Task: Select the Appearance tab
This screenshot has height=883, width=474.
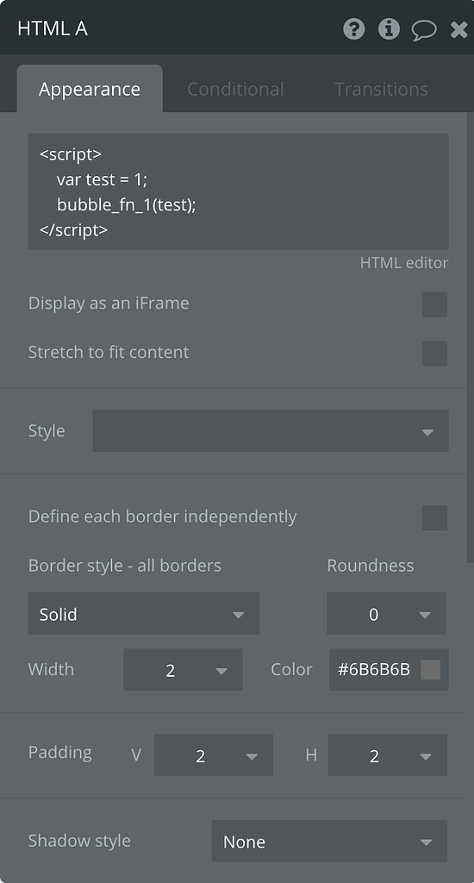Action: [x=90, y=89]
